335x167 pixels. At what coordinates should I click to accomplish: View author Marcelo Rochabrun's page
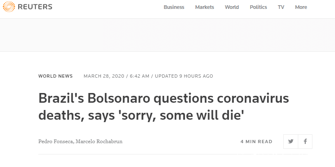tap(100, 142)
